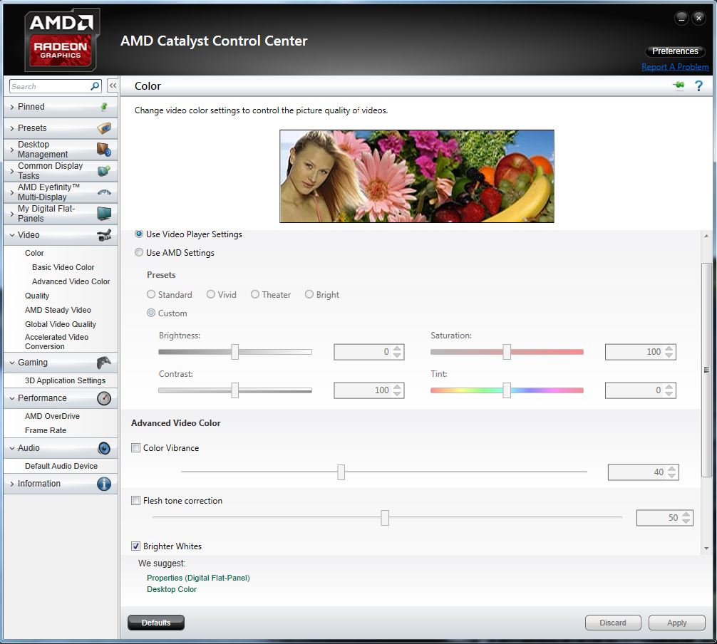Open AMD OverDrive page
Screen dimensions: 717x644
(x=52, y=416)
